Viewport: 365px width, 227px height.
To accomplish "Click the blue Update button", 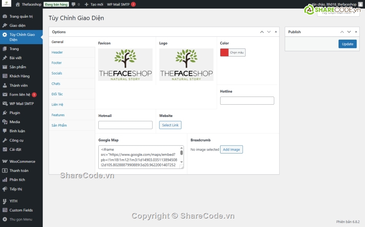I will pos(348,44).
